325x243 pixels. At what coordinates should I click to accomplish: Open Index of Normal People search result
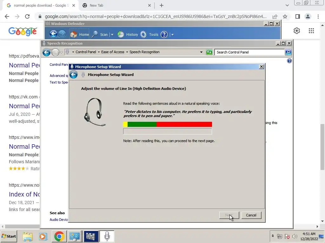24,194
